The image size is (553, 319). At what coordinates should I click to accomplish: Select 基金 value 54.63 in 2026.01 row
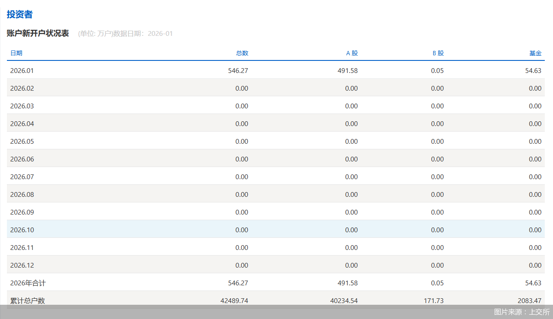[534, 70]
